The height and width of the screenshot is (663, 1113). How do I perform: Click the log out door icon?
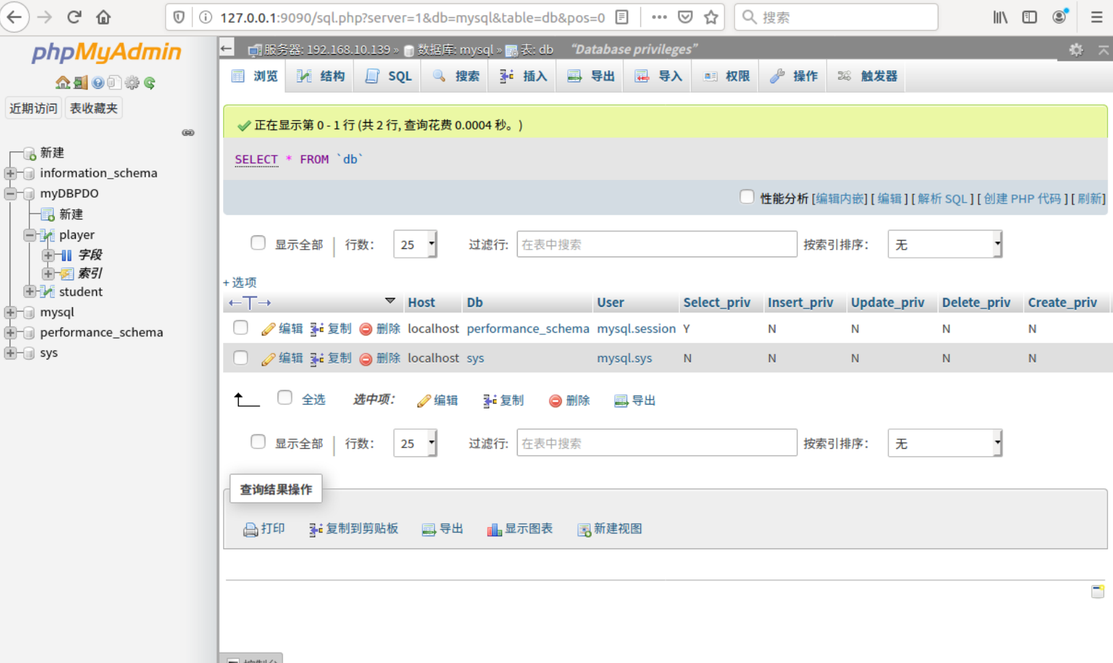[x=80, y=83]
